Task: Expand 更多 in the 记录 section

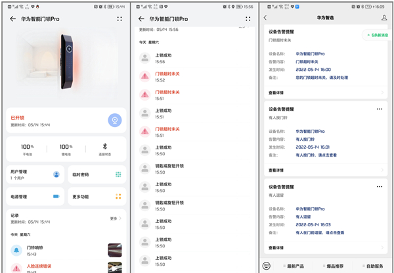Action: tap(116, 218)
